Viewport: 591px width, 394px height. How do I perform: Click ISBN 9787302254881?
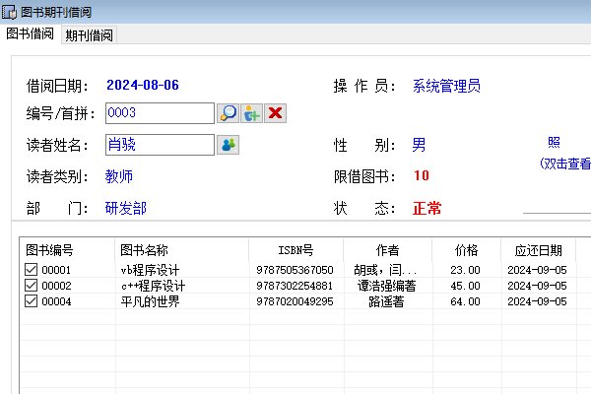(295, 286)
